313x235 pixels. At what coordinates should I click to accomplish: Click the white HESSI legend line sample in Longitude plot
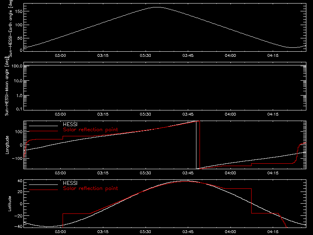43,126
